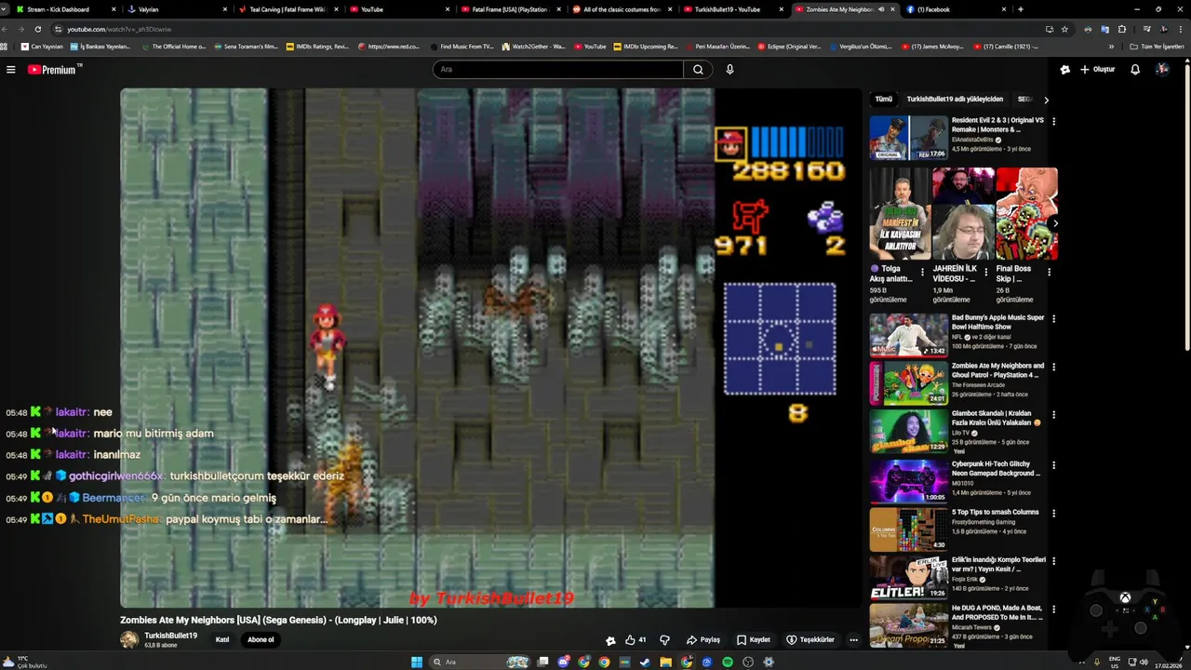Click the video player to pause
The height and width of the screenshot is (670, 1191).
(x=490, y=349)
